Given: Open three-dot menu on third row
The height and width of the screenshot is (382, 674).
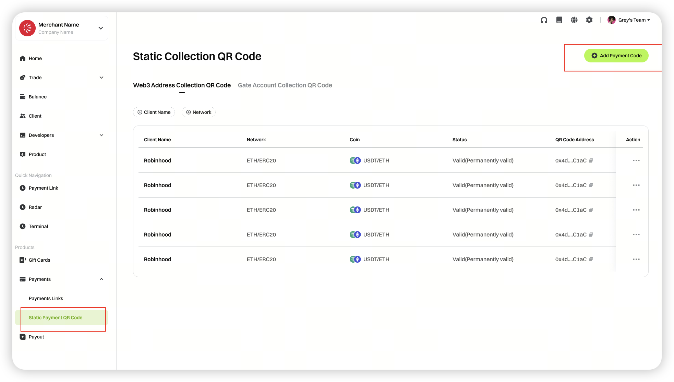Looking at the screenshot, I should (636, 210).
